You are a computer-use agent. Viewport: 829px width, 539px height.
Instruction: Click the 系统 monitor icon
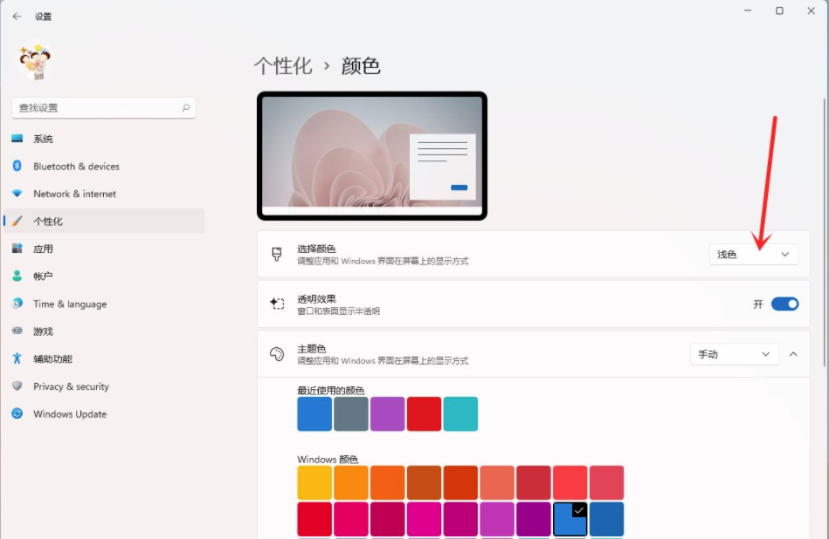point(17,139)
